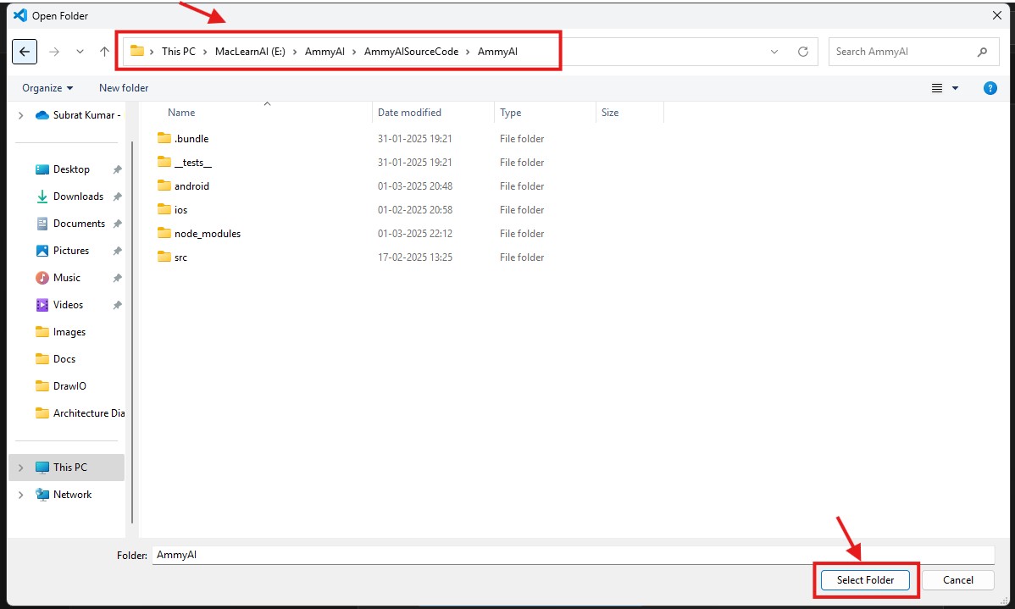This screenshot has height=609, width=1015.
Task: Expand the This PC tree node
Action: click(20, 468)
